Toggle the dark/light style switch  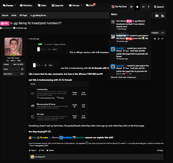[x=143, y=7]
